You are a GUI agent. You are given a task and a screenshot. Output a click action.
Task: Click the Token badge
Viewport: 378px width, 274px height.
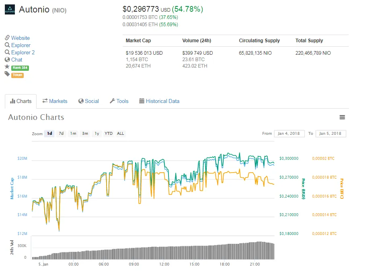point(17,75)
